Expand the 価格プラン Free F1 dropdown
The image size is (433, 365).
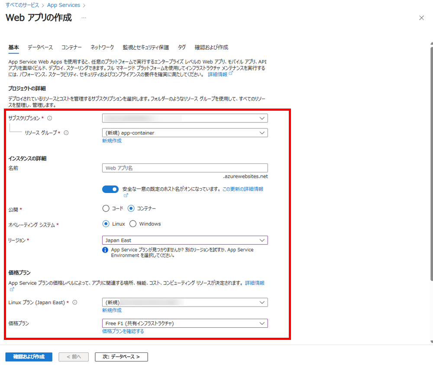point(185,323)
